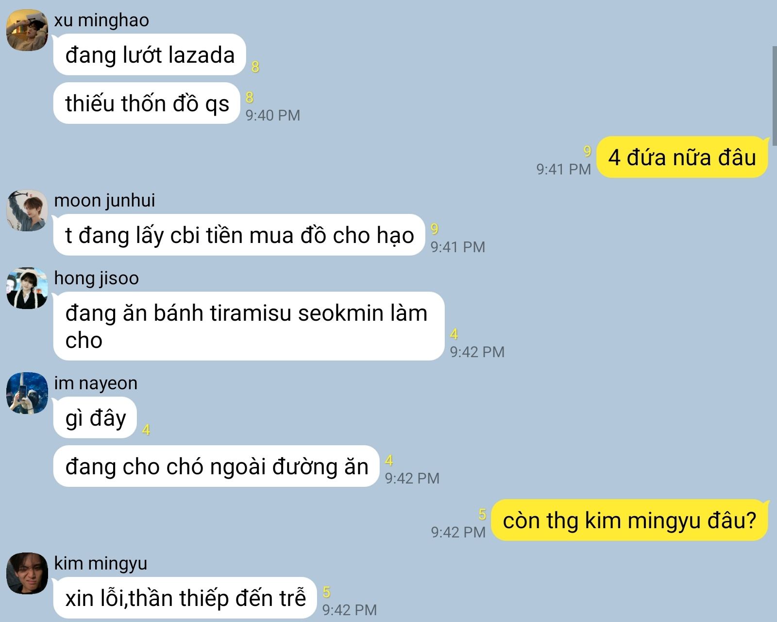Tap moon junhui's profile picture

[27, 210]
